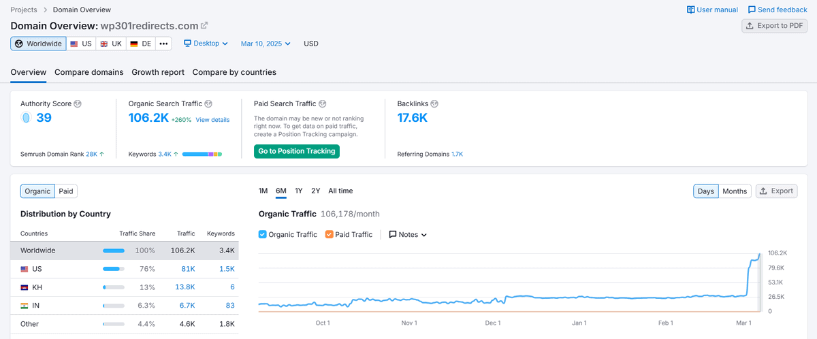Select the US flag database filter

click(80, 44)
